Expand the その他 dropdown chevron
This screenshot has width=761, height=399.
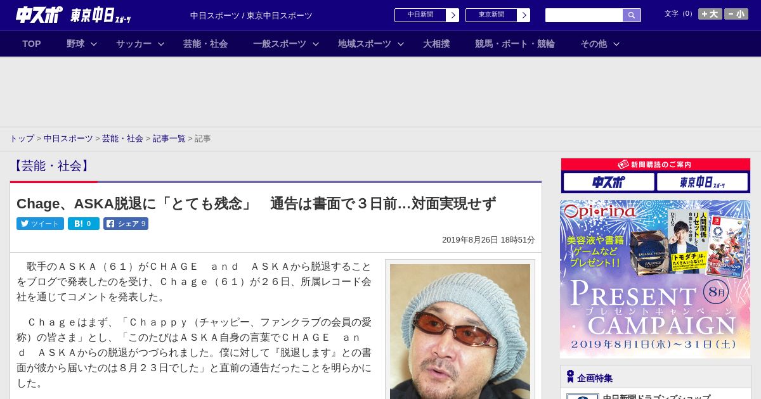tap(616, 44)
